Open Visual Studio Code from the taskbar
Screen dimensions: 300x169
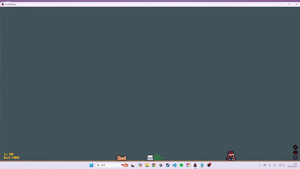tap(175, 165)
